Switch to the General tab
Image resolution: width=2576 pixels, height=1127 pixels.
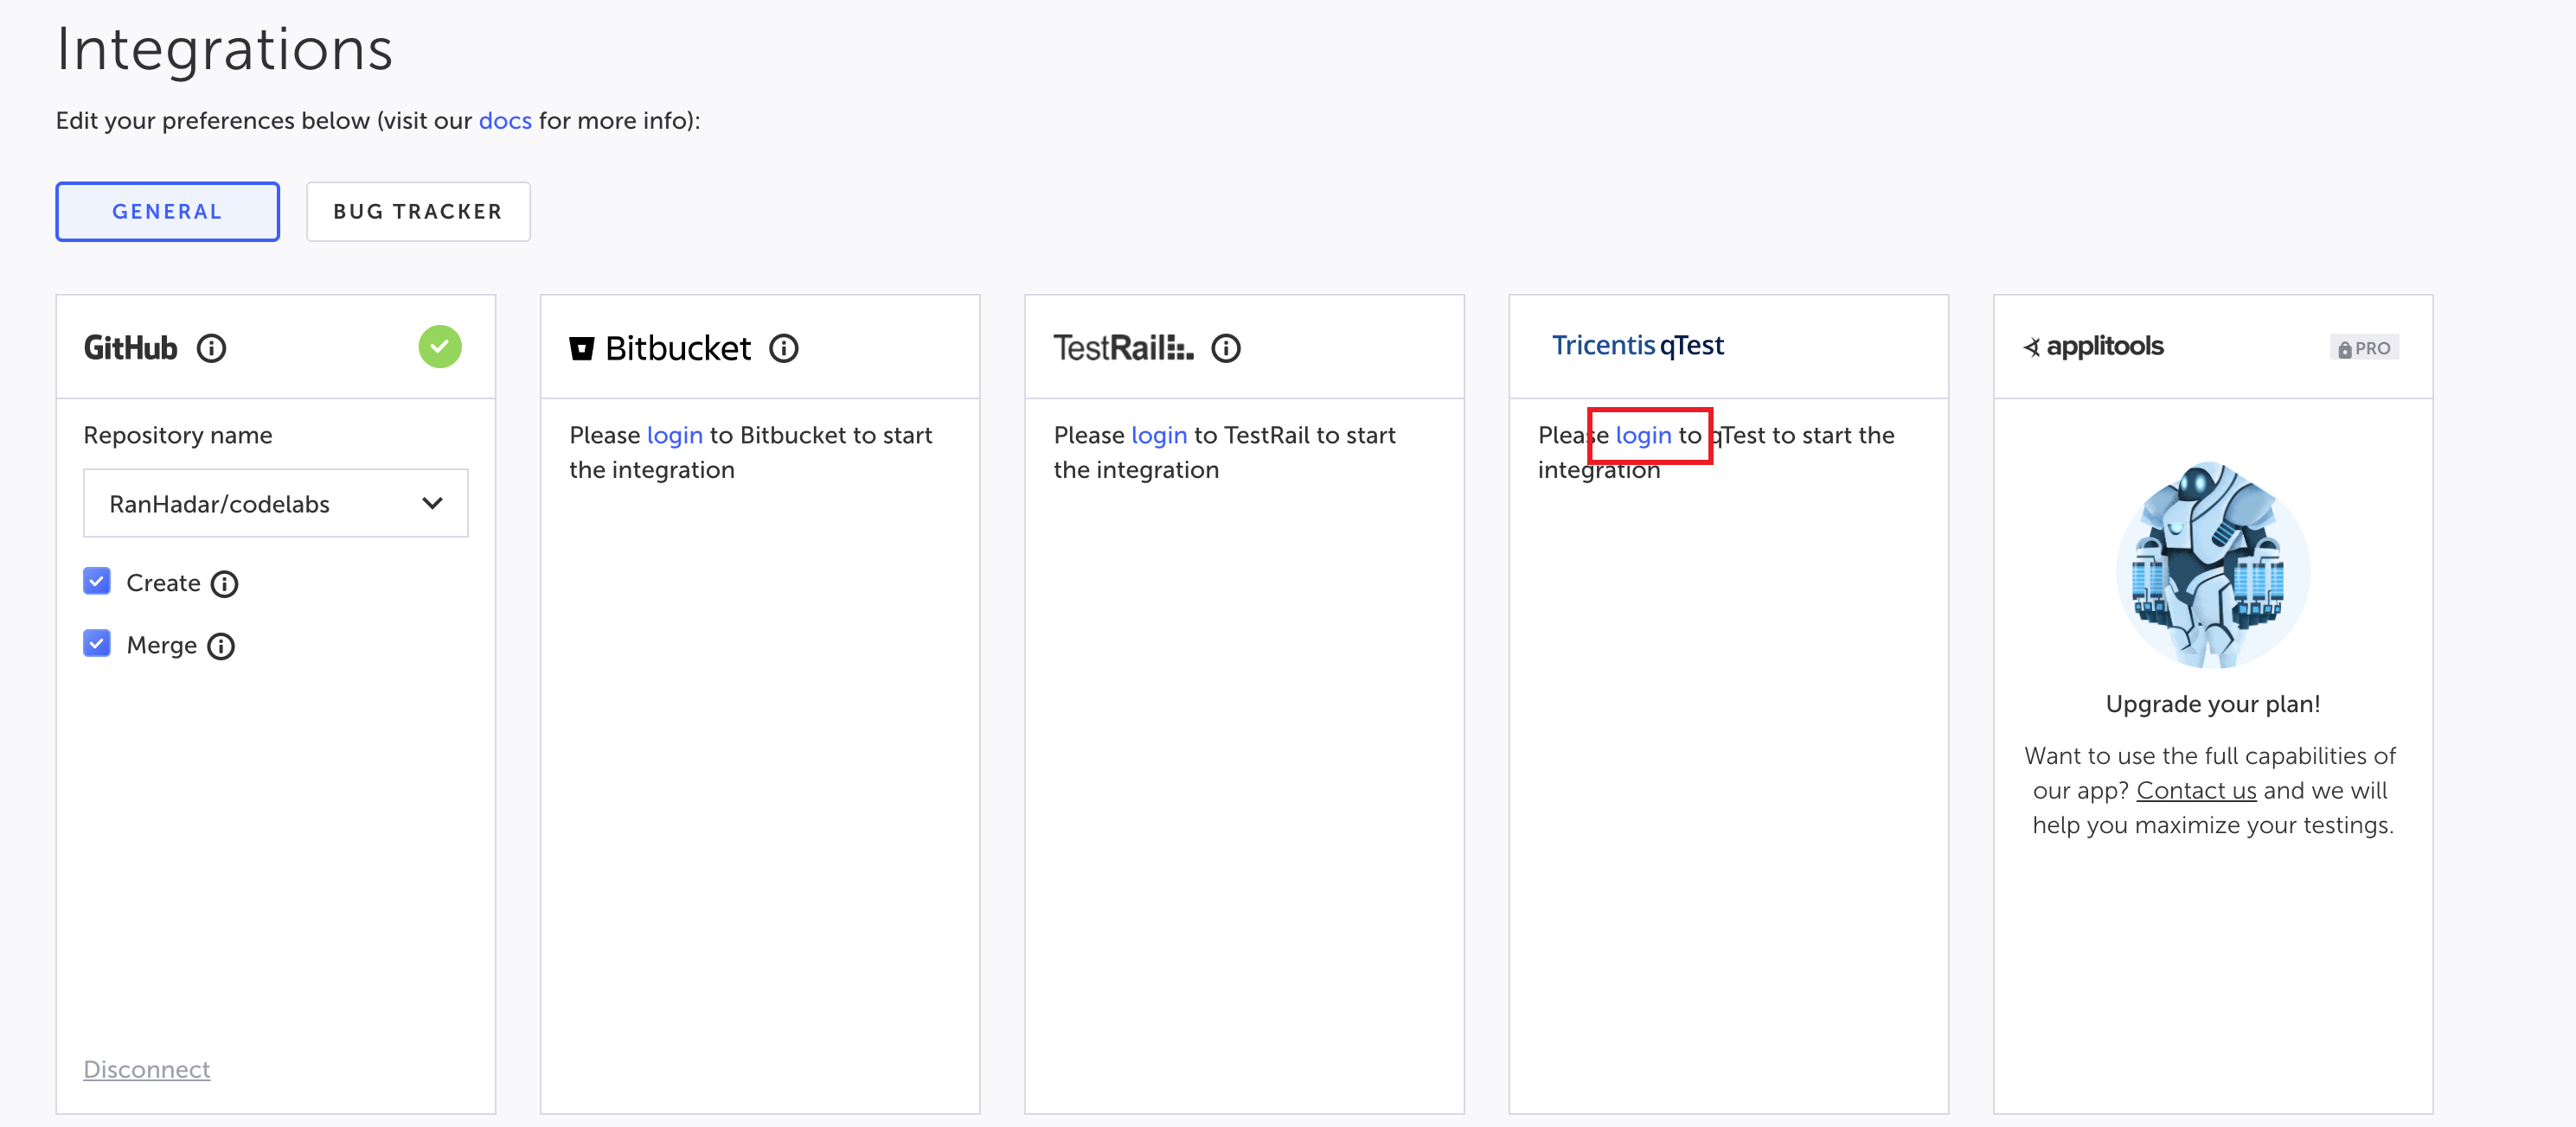tap(167, 212)
